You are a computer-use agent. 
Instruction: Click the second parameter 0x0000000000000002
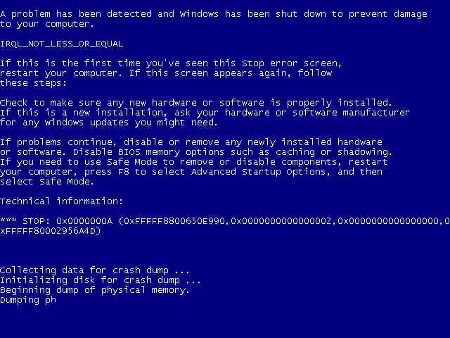click(x=281, y=221)
